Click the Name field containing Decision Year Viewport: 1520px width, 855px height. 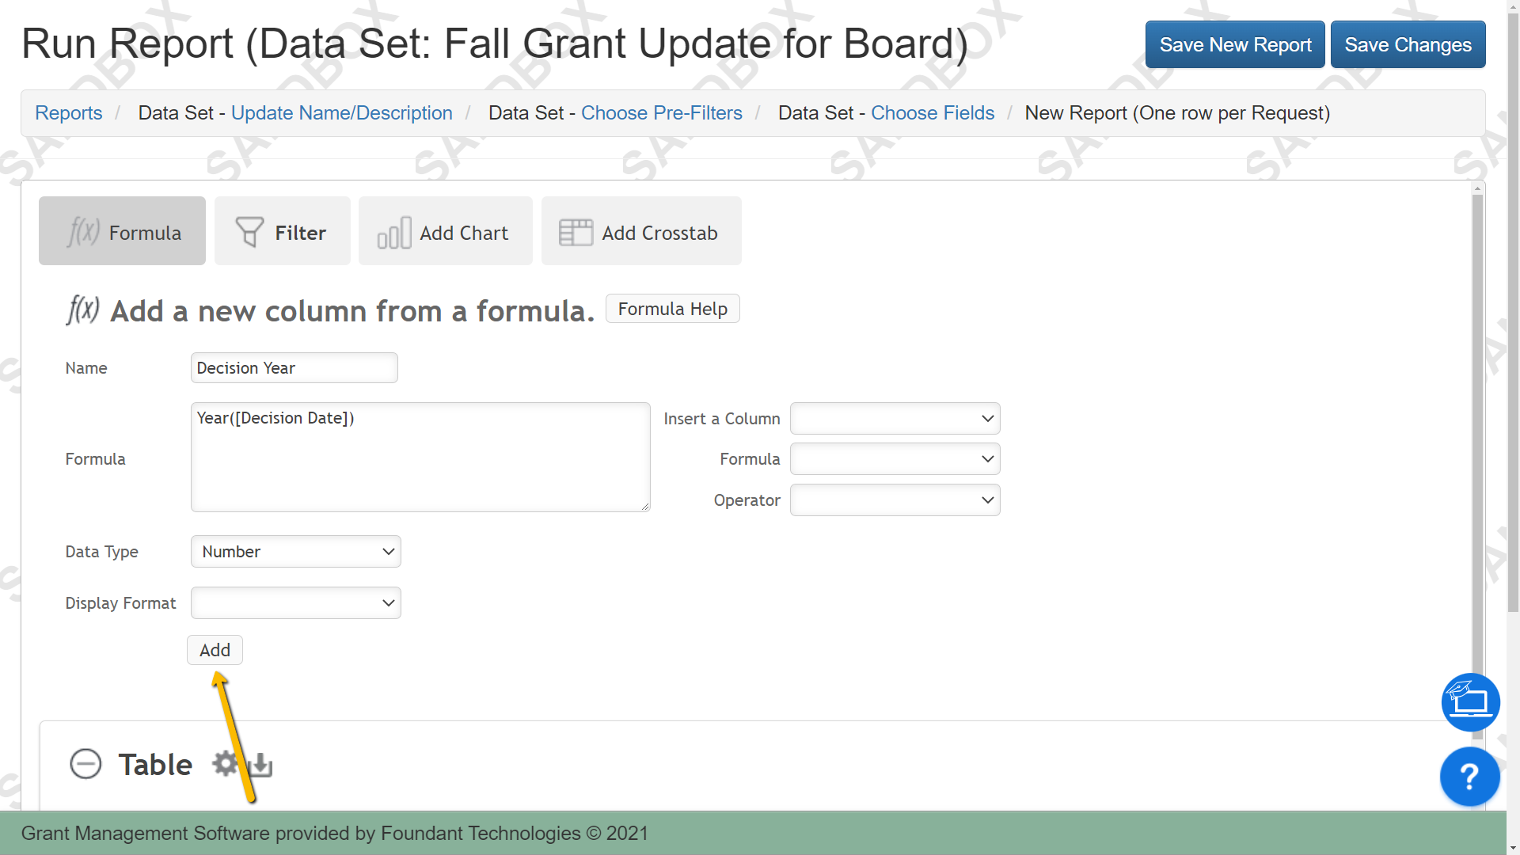pos(294,368)
